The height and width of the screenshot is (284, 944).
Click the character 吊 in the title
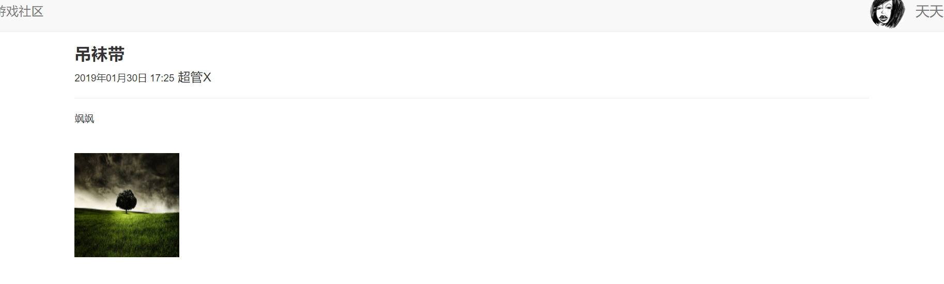tap(83, 54)
